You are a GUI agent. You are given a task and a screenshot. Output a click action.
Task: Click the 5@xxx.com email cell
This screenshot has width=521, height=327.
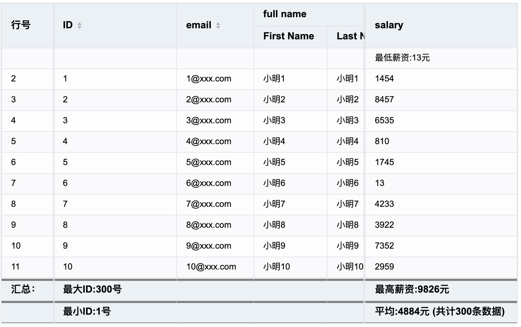click(x=209, y=162)
